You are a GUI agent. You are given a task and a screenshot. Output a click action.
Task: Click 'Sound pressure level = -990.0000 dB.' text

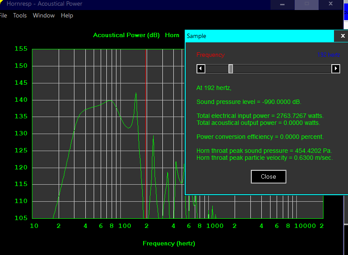[x=249, y=102]
